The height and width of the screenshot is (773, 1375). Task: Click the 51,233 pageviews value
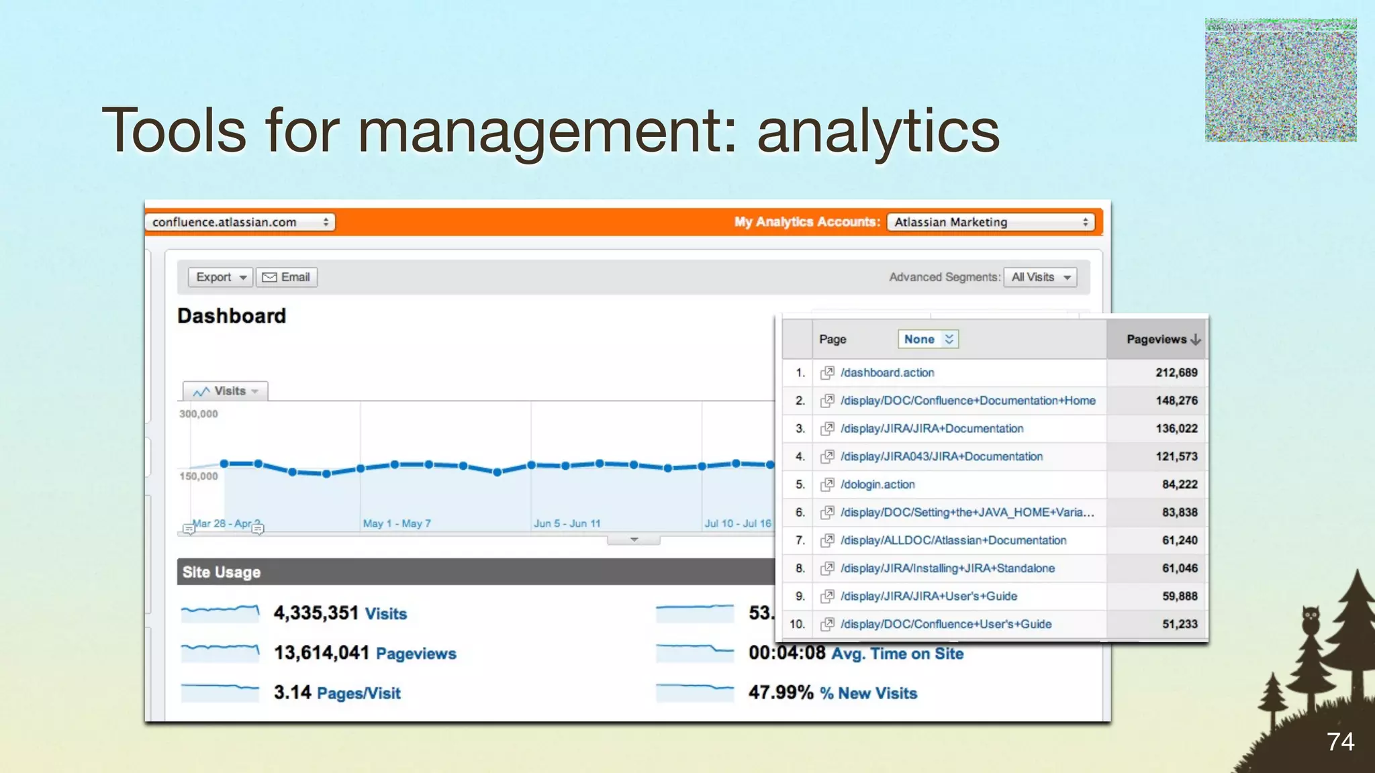coord(1180,624)
